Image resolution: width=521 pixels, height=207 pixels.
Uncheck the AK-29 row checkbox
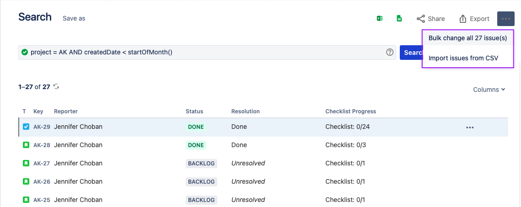(26, 127)
